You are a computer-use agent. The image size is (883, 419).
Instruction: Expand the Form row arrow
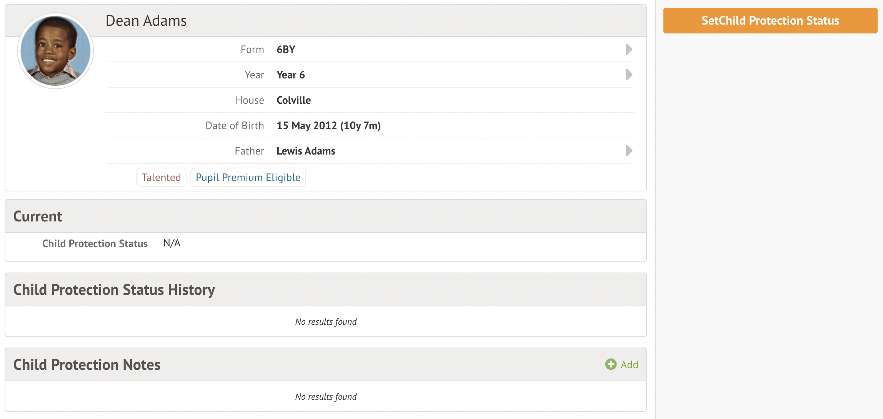coord(629,49)
